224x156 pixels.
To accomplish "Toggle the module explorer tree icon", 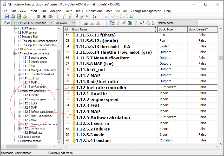I will point(112,23).
